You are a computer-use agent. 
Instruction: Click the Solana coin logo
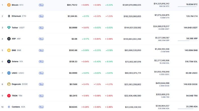(9, 62)
